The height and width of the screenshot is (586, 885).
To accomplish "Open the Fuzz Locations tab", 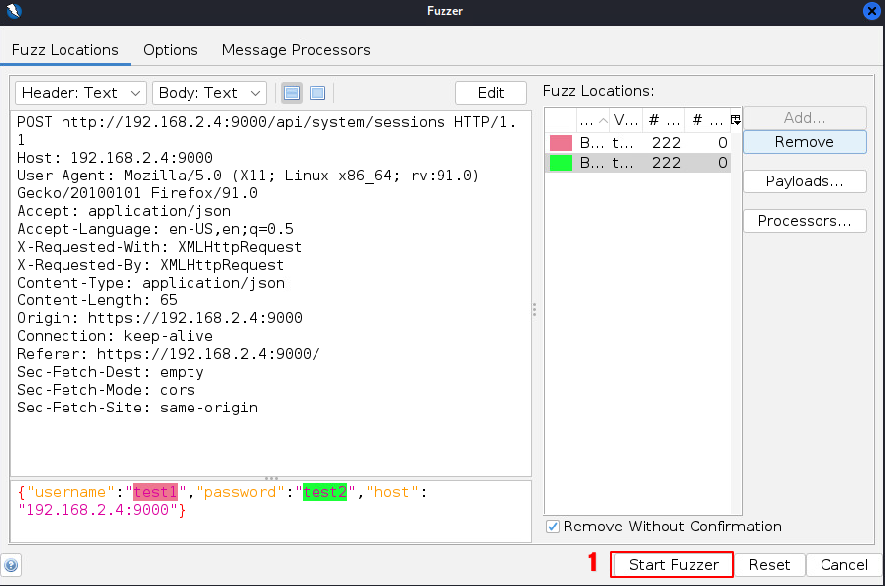I will pos(65,50).
